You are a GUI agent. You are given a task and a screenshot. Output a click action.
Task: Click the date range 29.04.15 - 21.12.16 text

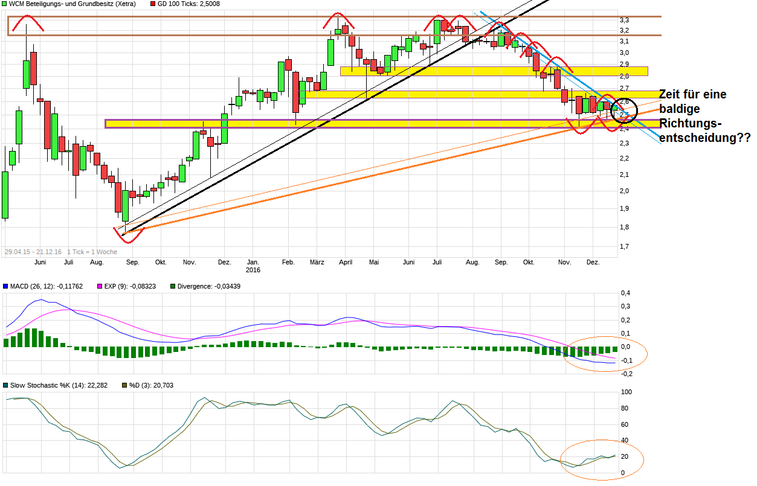34,251
